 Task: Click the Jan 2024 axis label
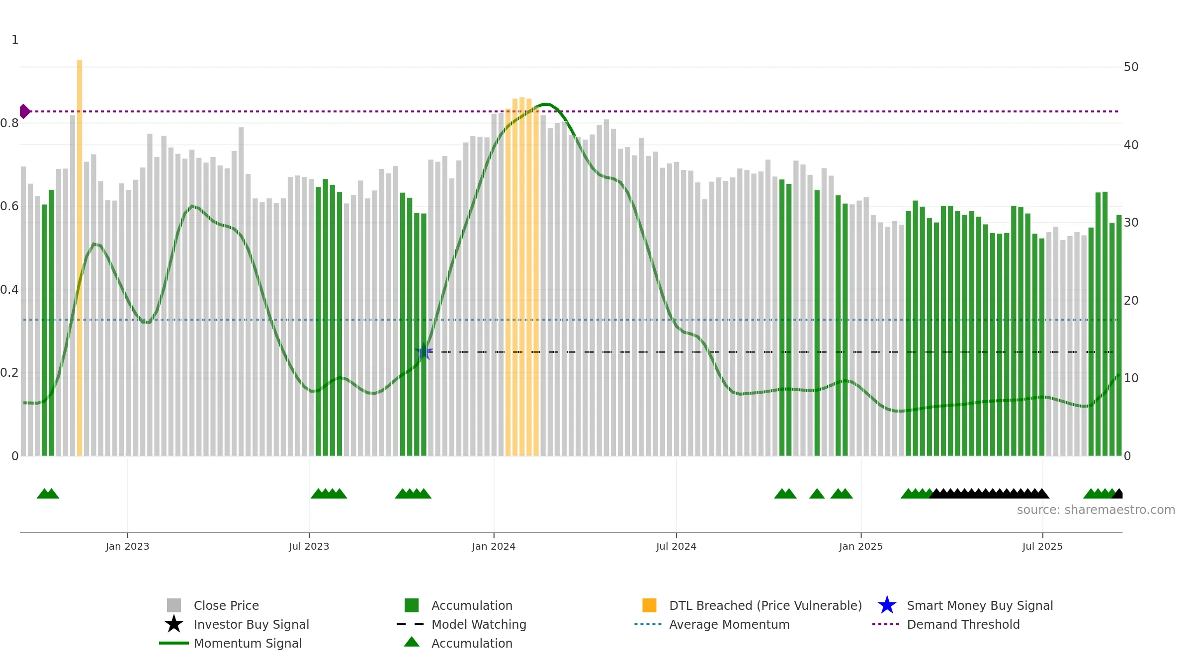(494, 546)
